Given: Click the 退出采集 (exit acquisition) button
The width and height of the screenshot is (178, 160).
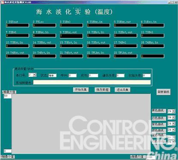Looking at the screenshot, I should click(x=122, y=90).
